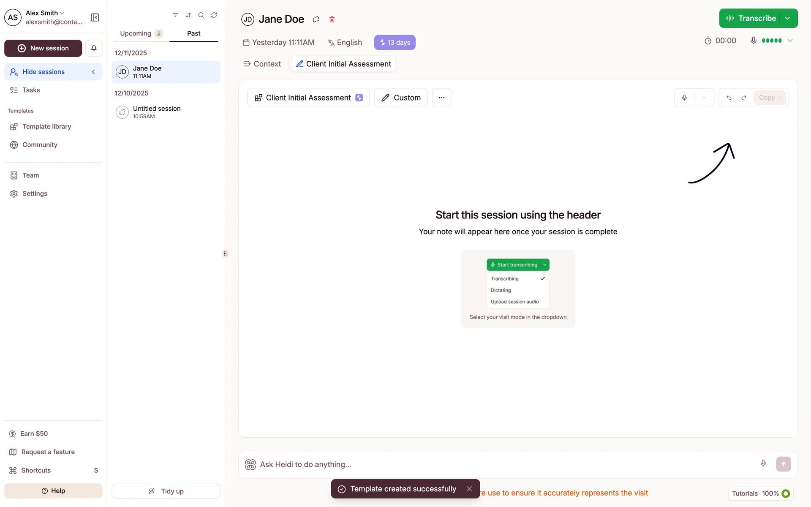The height and width of the screenshot is (507, 811).
Task: Refresh the sessions list
Action: pos(214,15)
